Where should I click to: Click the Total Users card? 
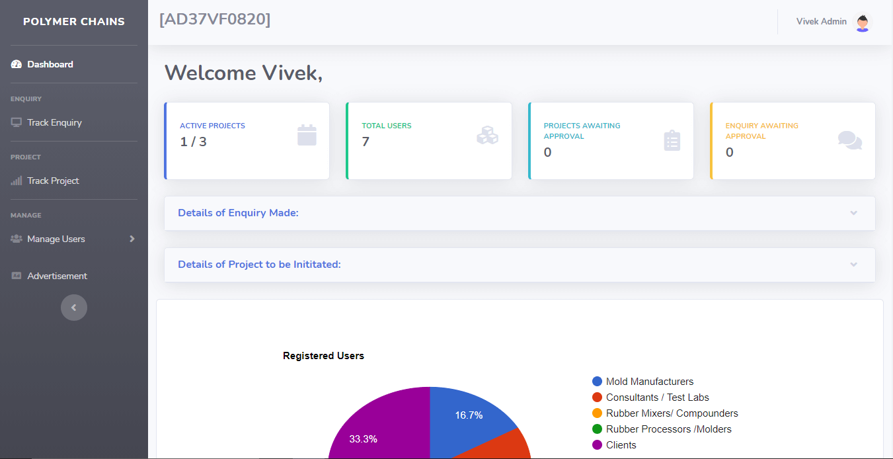428,141
